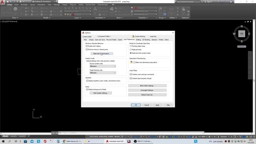Open Target drawing units dropdown

pyautogui.click(x=103, y=73)
